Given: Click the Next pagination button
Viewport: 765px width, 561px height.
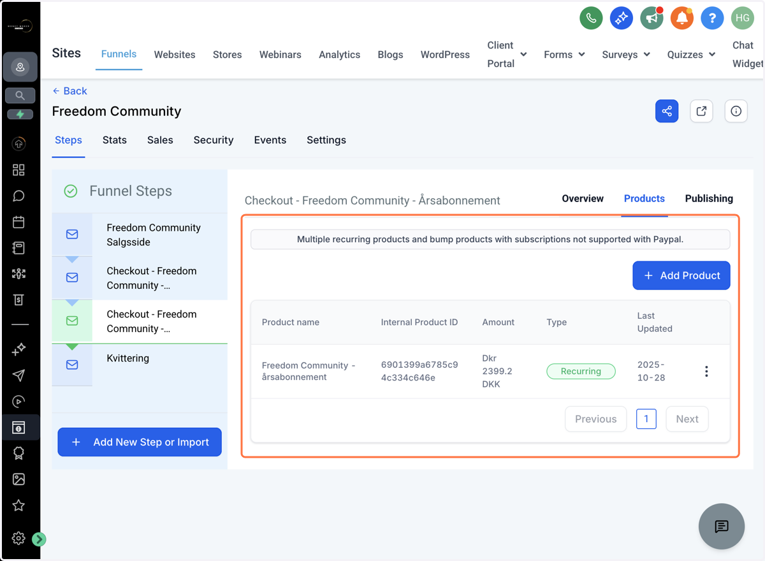Looking at the screenshot, I should tap(687, 419).
